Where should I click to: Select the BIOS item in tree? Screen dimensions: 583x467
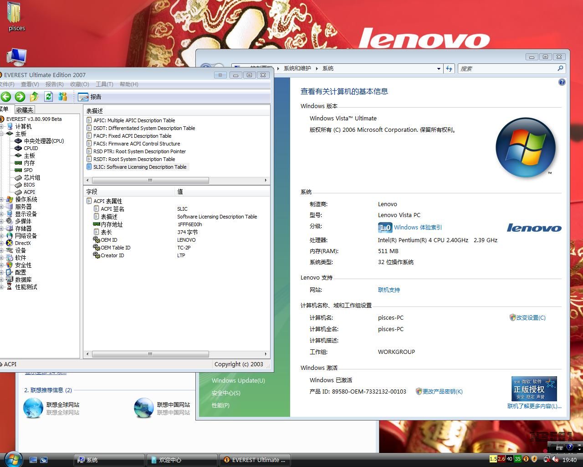click(x=29, y=185)
